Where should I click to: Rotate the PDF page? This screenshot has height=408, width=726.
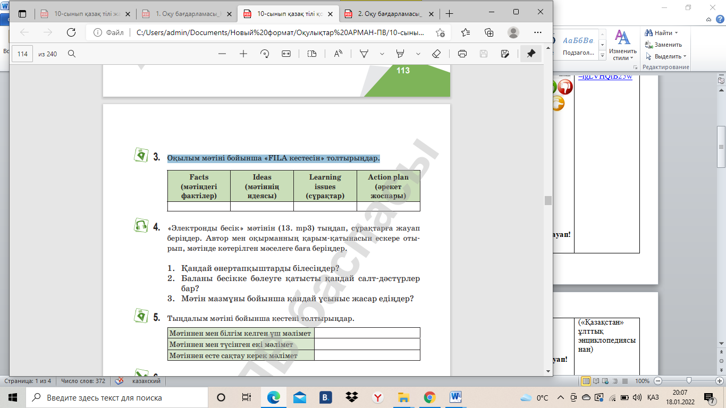point(265,54)
